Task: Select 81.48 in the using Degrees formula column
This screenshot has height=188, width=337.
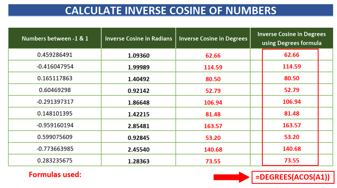Action: click(292, 113)
